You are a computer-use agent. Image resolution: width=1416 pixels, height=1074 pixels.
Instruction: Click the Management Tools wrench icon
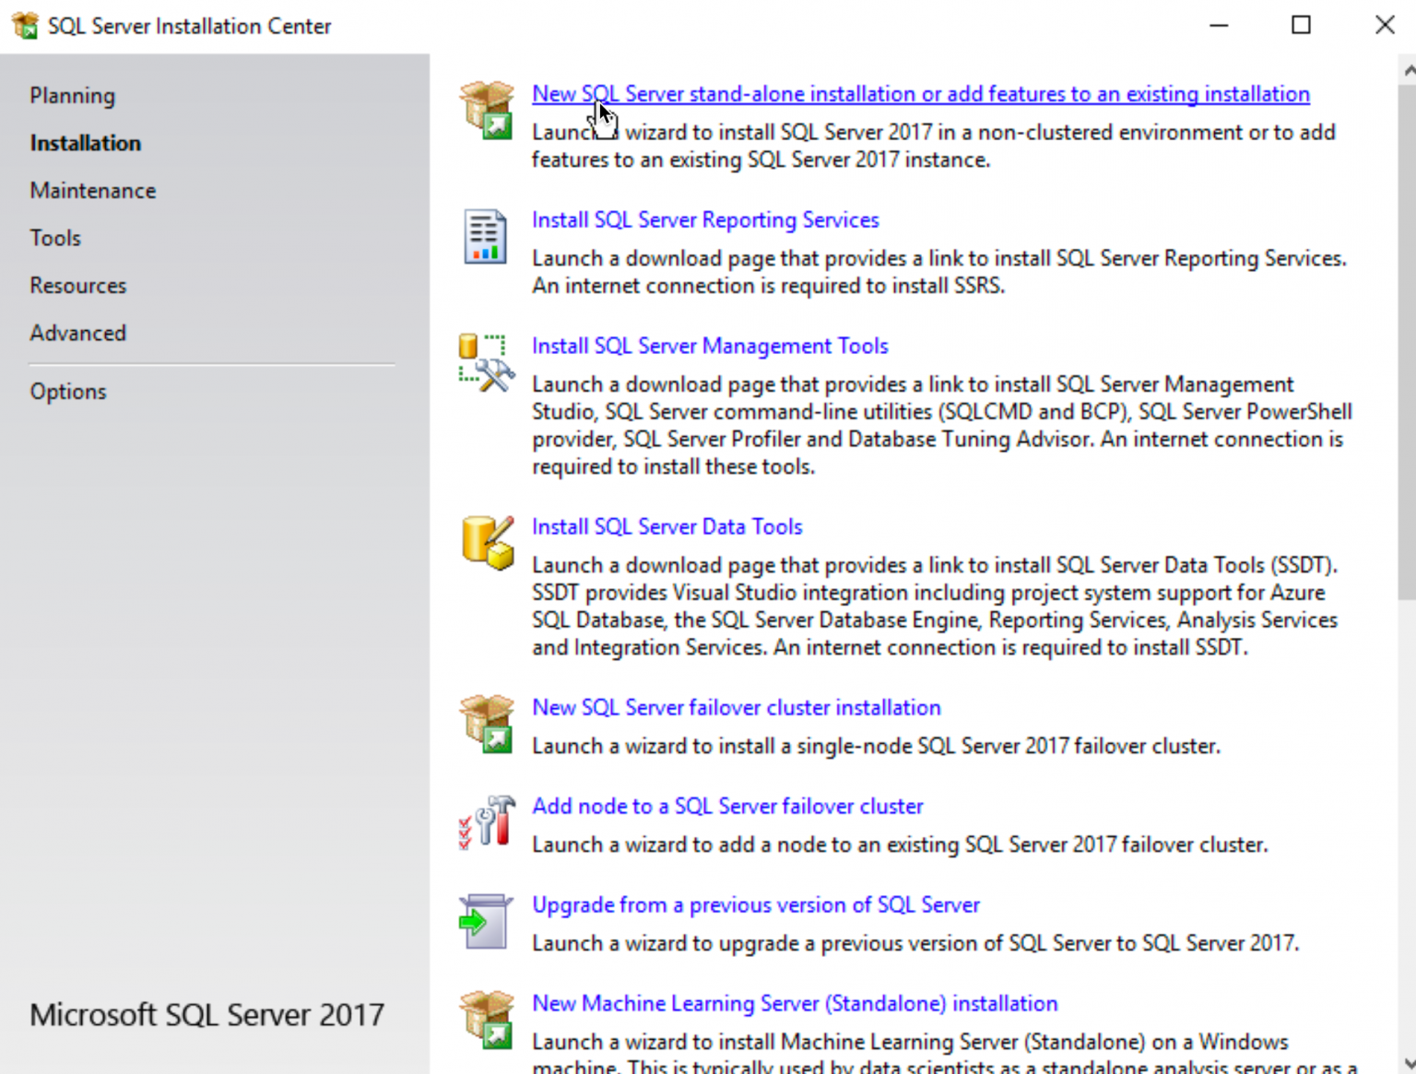(x=486, y=362)
